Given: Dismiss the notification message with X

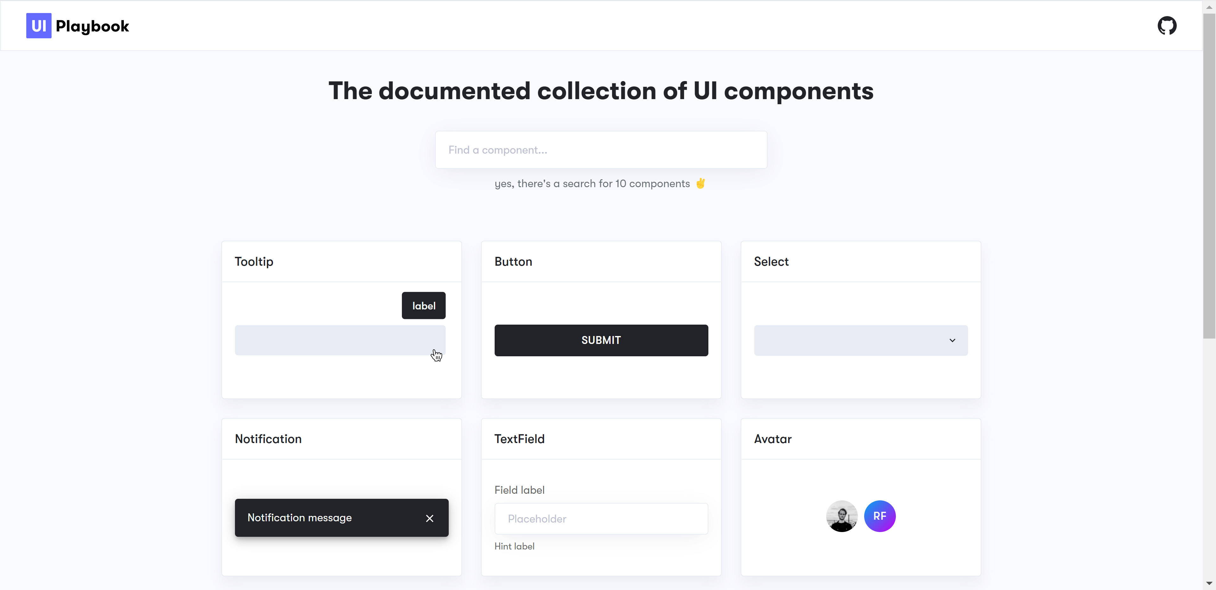Looking at the screenshot, I should pos(429,518).
